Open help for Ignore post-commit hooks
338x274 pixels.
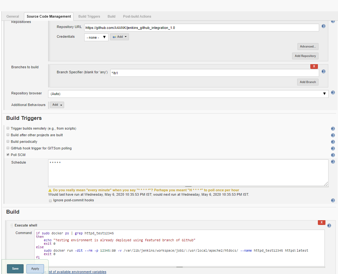click(333, 200)
